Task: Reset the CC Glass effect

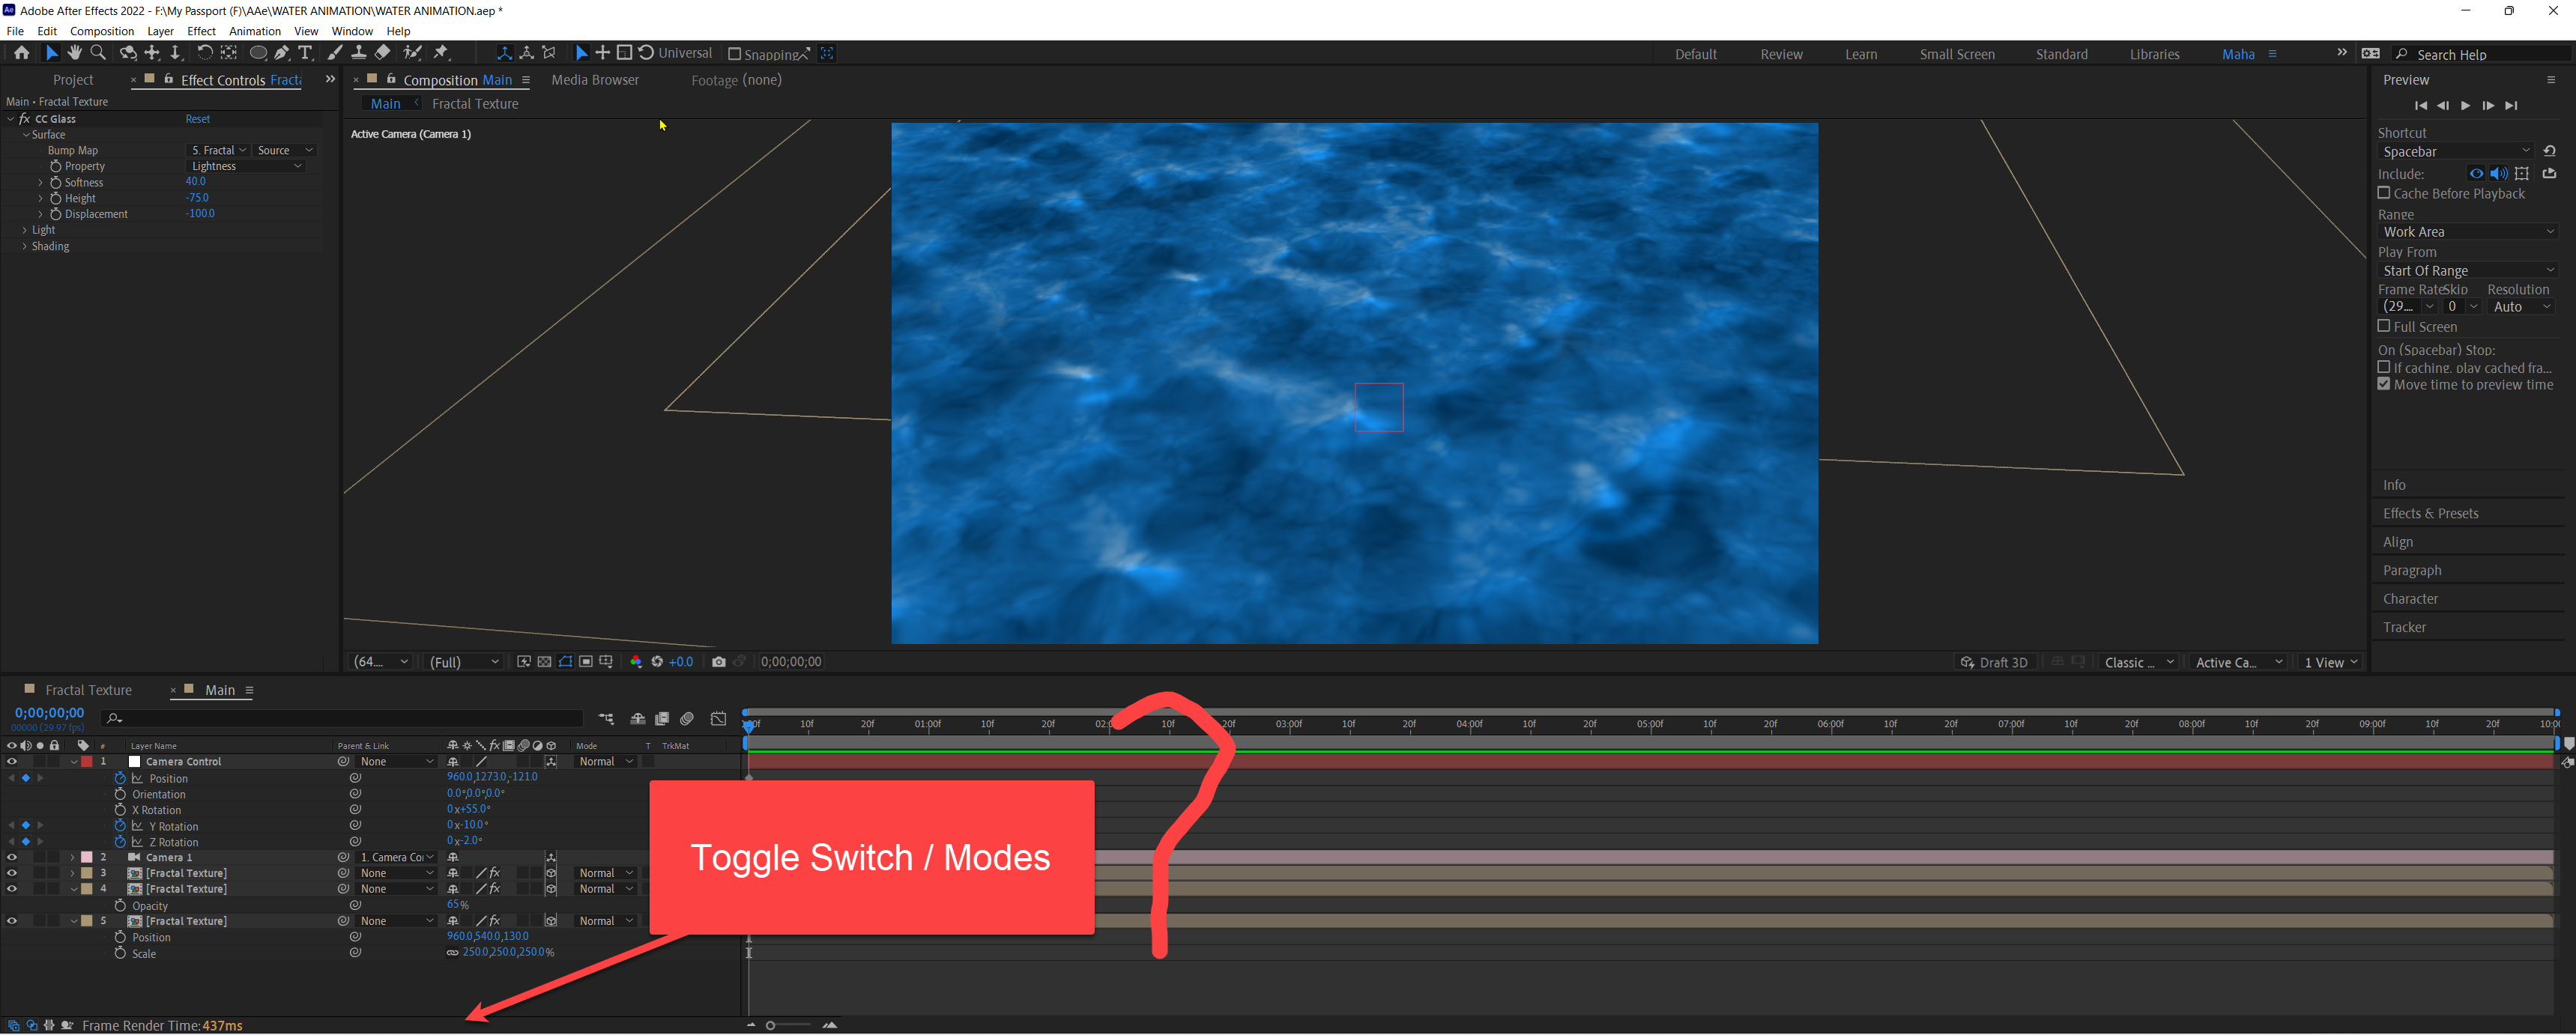Action: coord(197,118)
